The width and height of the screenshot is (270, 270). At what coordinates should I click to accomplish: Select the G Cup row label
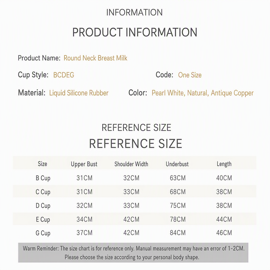(43, 233)
